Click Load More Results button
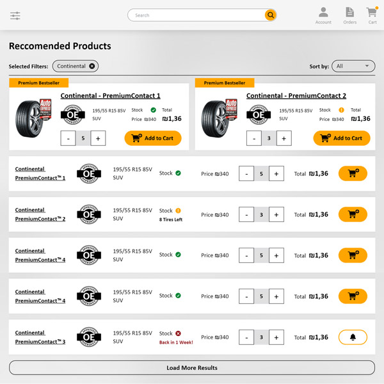The width and height of the screenshot is (384, 384). coord(192,368)
